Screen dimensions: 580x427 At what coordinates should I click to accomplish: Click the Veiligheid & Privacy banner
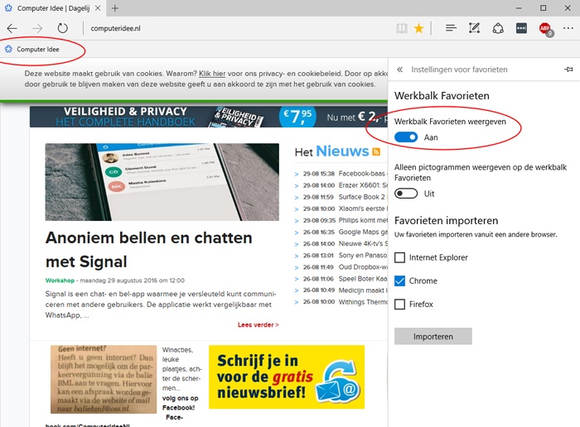coord(209,117)
